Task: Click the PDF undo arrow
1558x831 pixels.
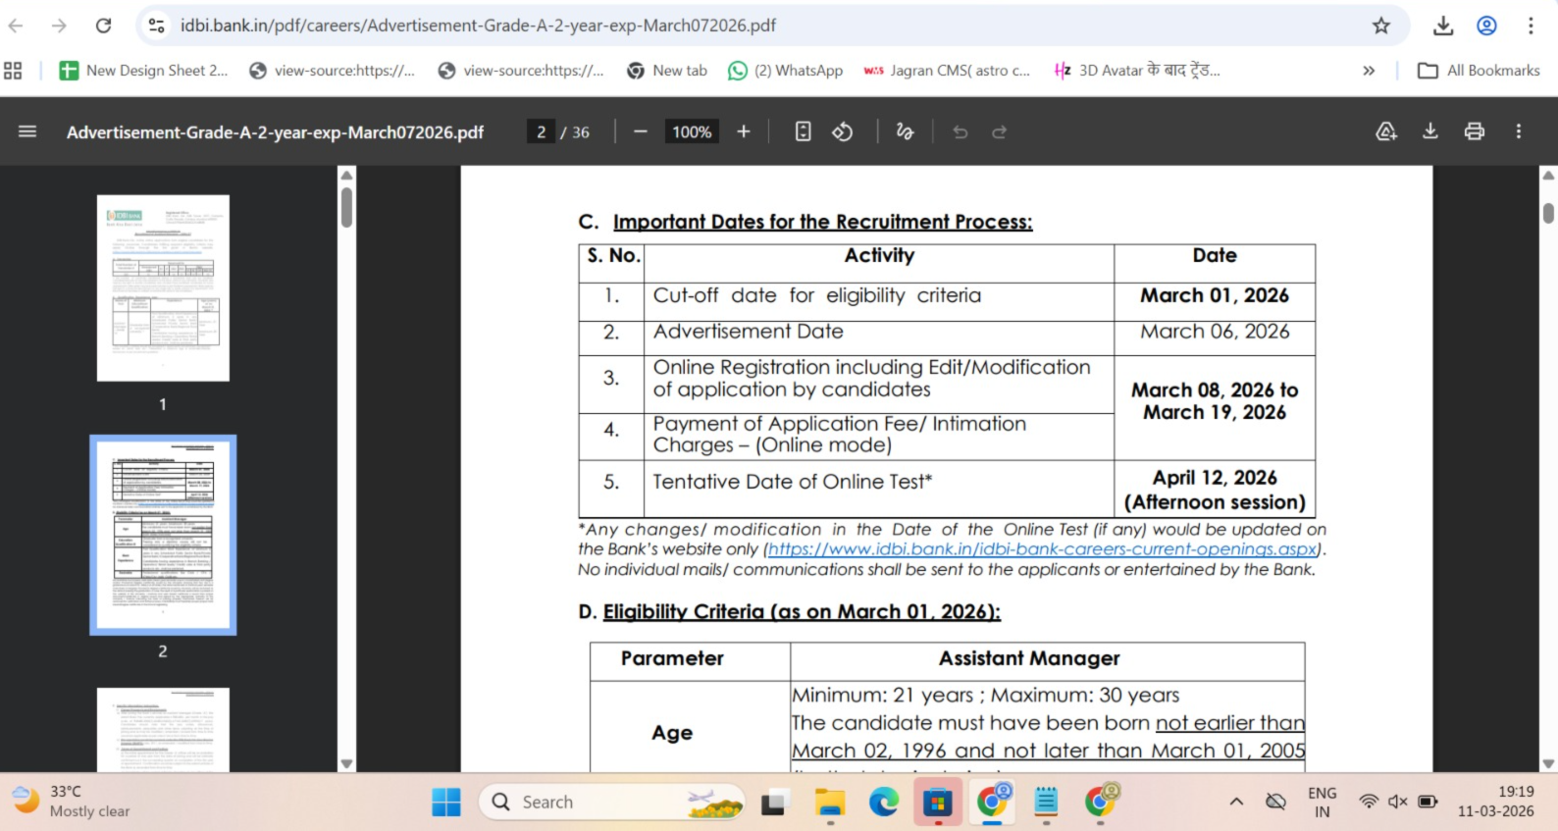Action: tap(961, 131)
